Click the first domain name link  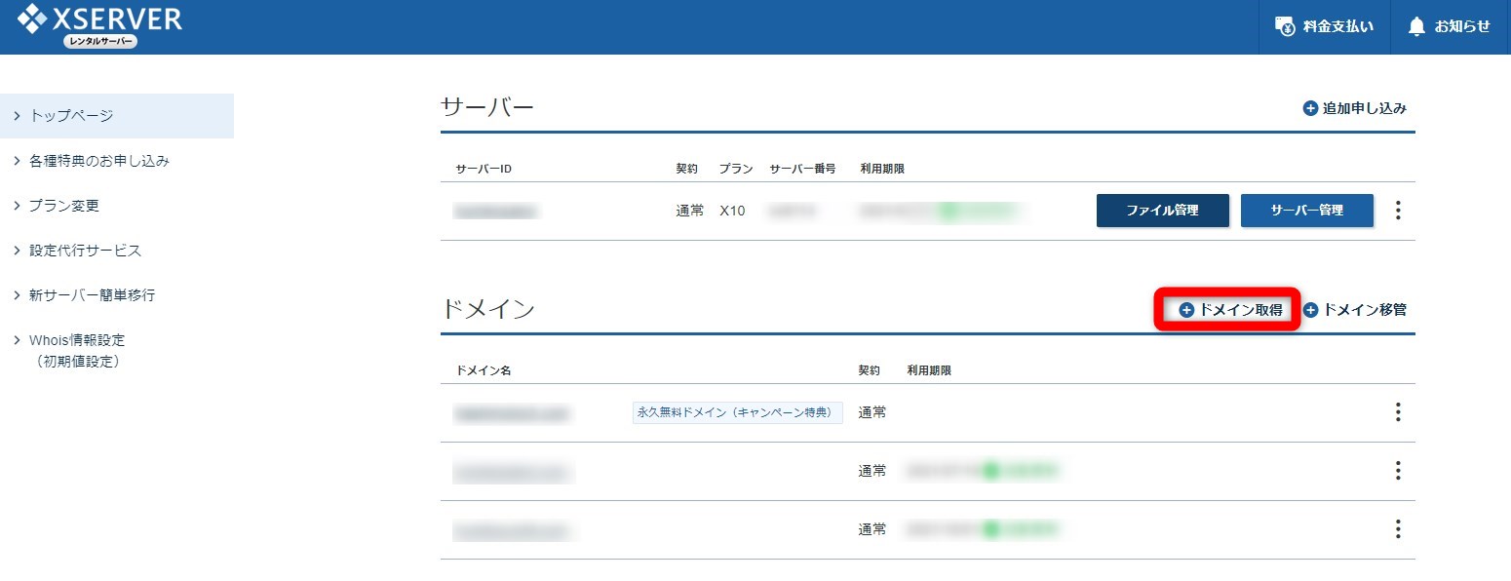coord(514,412)
